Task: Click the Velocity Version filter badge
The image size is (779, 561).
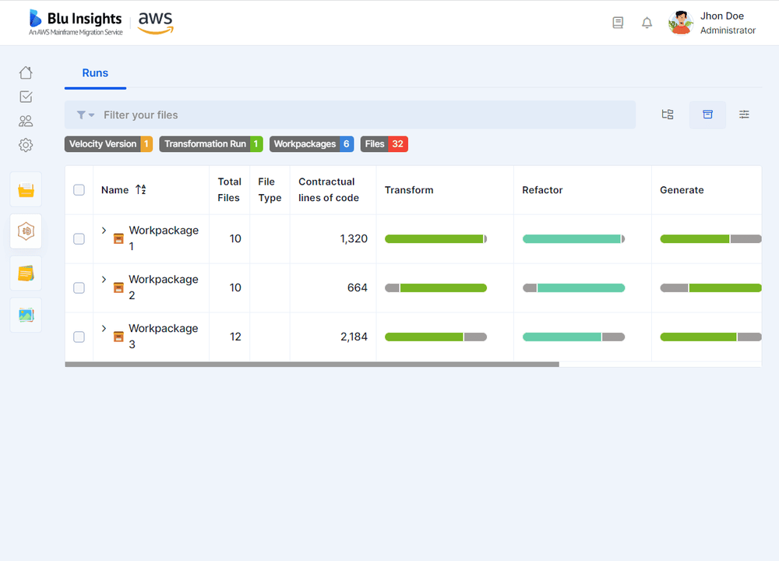Action: pyautogui.click(x=108, y=144)
